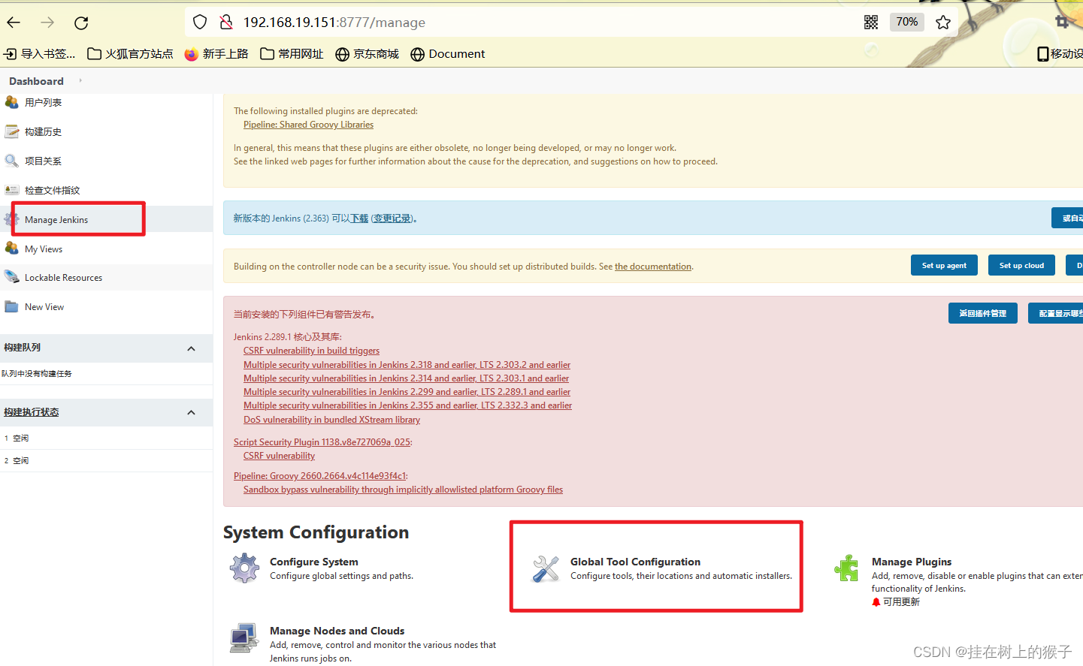
Task: Open the LTS 2.332.3 vulnerabilities link
Action: pos(407,405)
